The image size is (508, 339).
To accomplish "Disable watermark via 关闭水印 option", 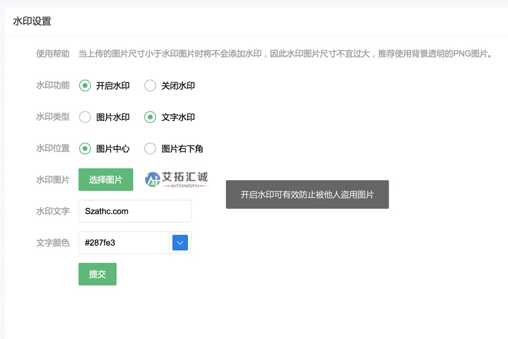I will tap(150, 85).
